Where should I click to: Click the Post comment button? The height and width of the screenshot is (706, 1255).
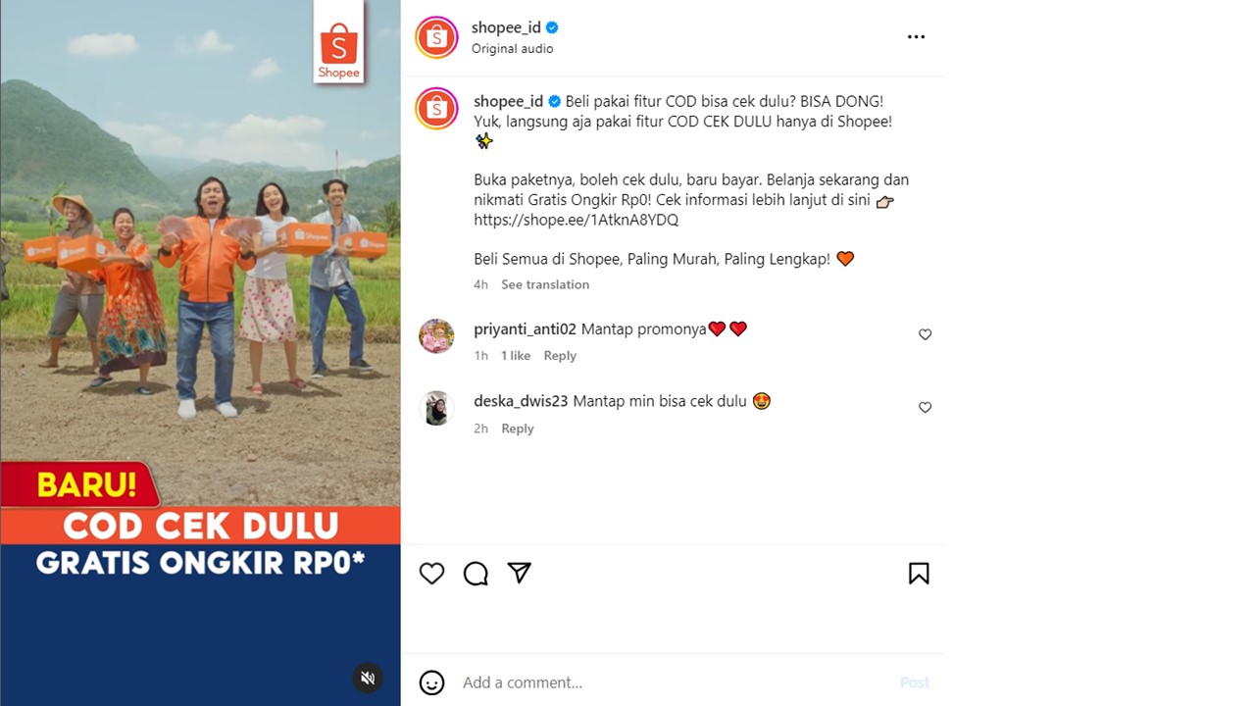coord(915,682)
